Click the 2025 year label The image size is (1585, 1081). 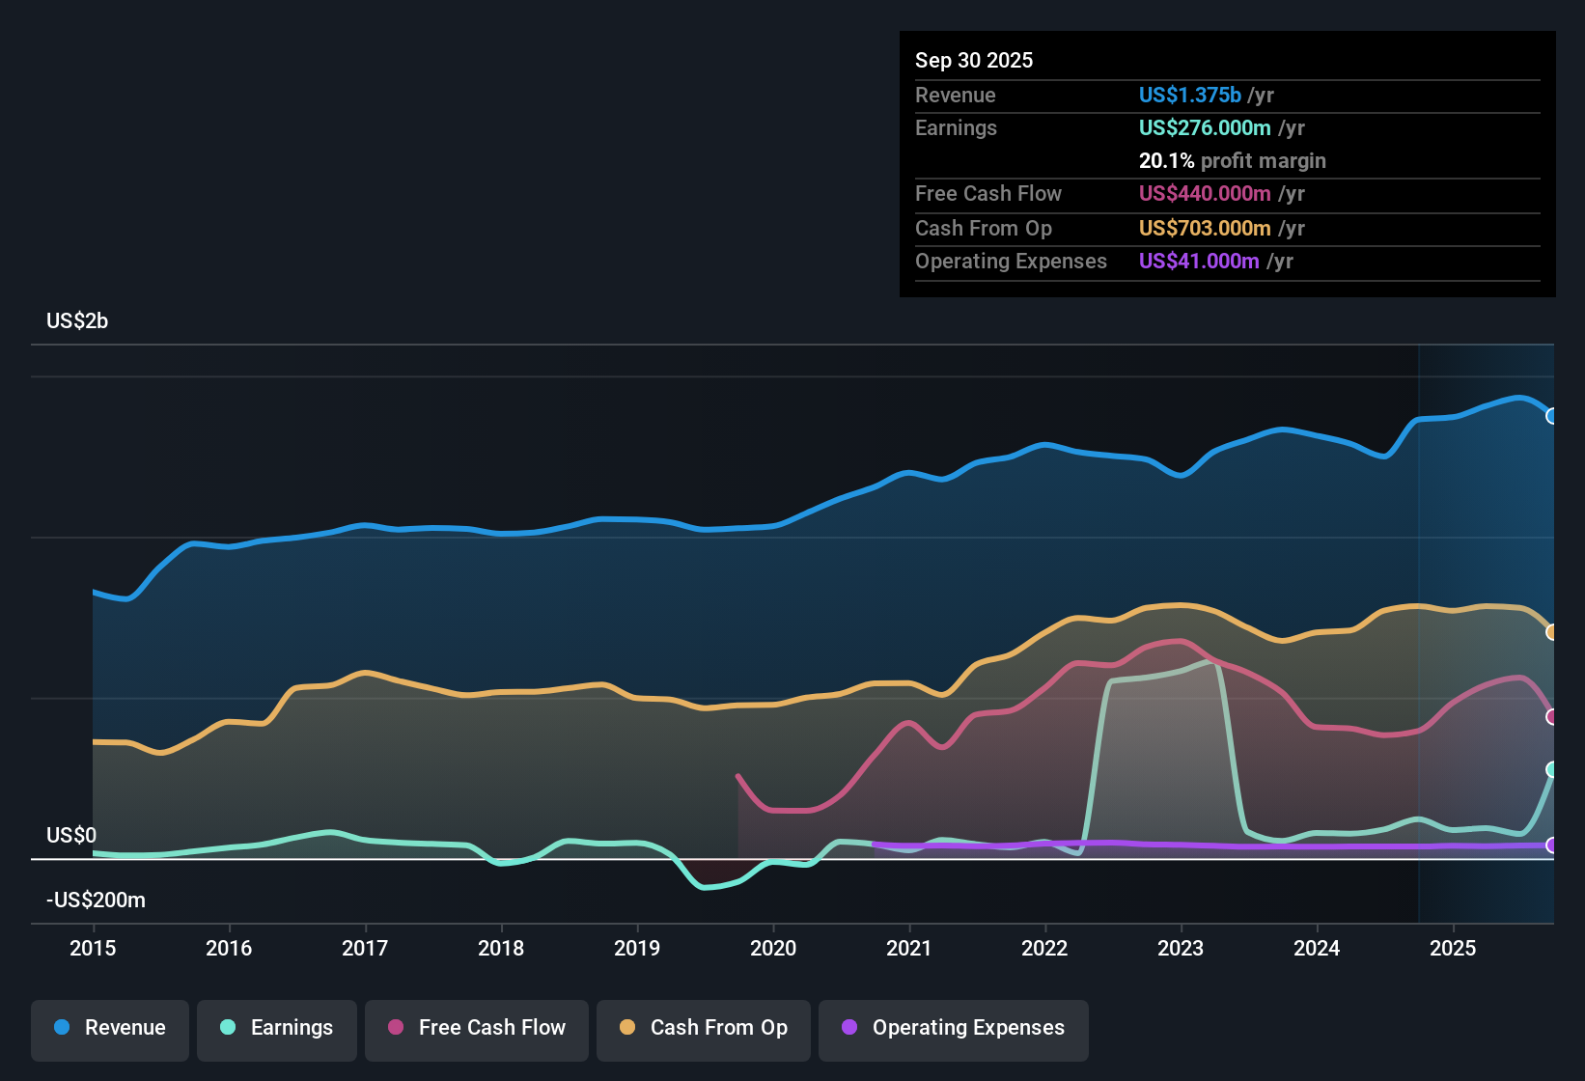(x=1454, y=949)
